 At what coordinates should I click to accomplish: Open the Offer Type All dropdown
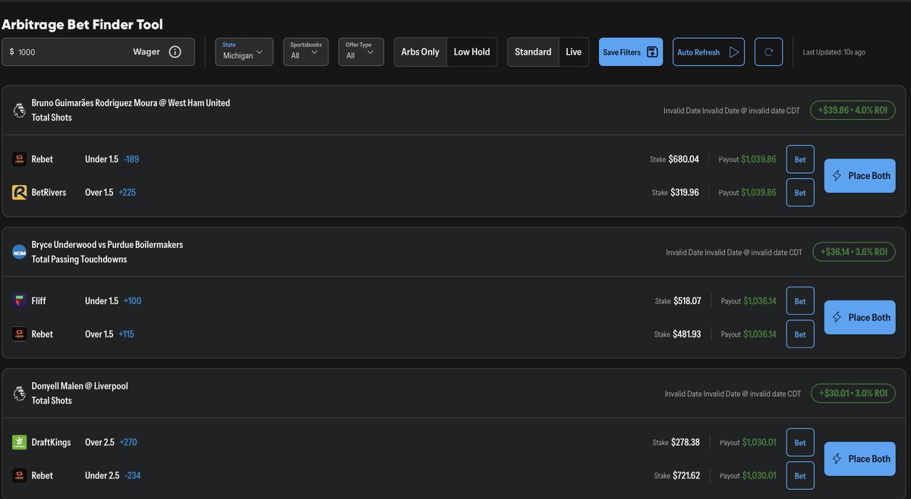[x=361, y=52]
